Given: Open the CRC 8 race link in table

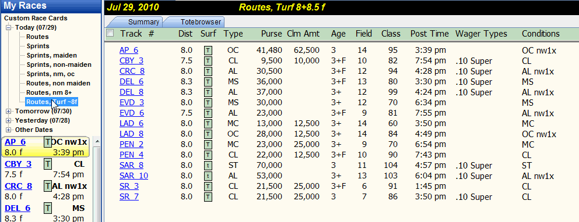Looking at the screenshot, I should (x=132, y=71).
